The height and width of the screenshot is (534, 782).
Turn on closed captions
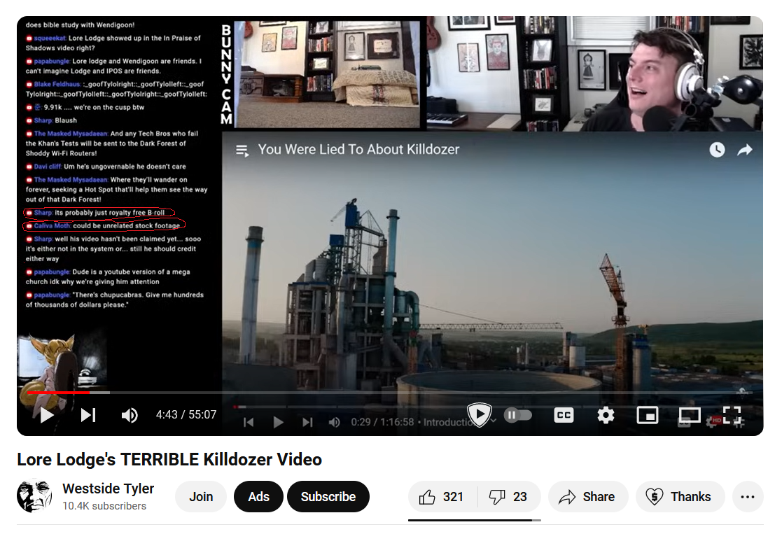tap(564, 415)
